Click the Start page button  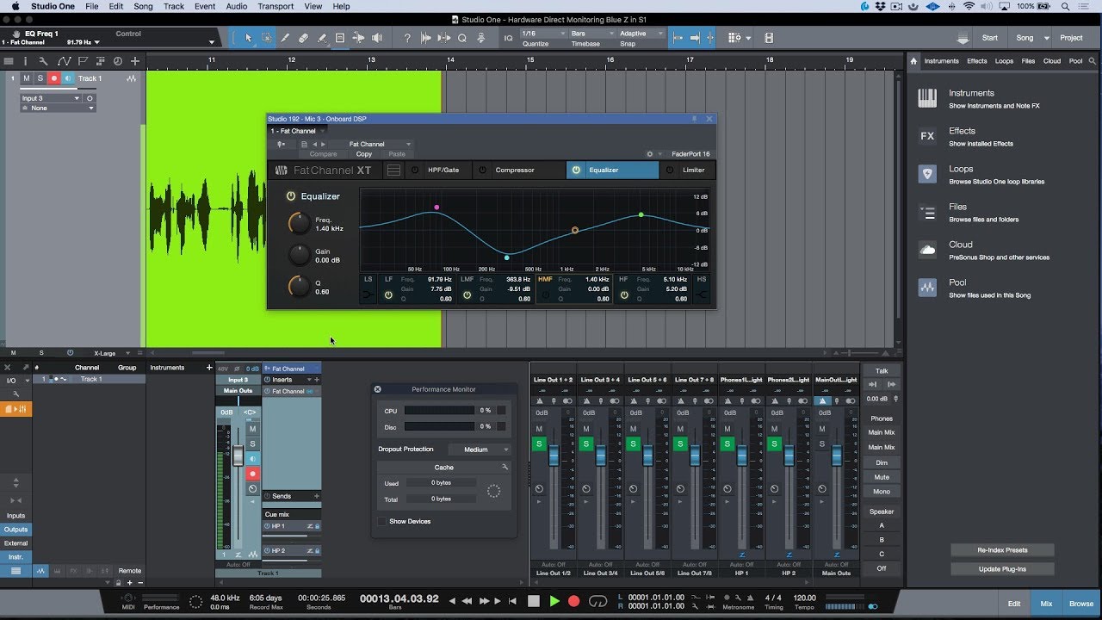pos(990,38)
